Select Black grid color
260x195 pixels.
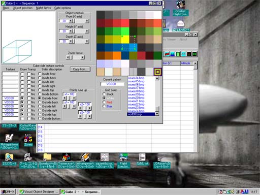tap(104, 94)
